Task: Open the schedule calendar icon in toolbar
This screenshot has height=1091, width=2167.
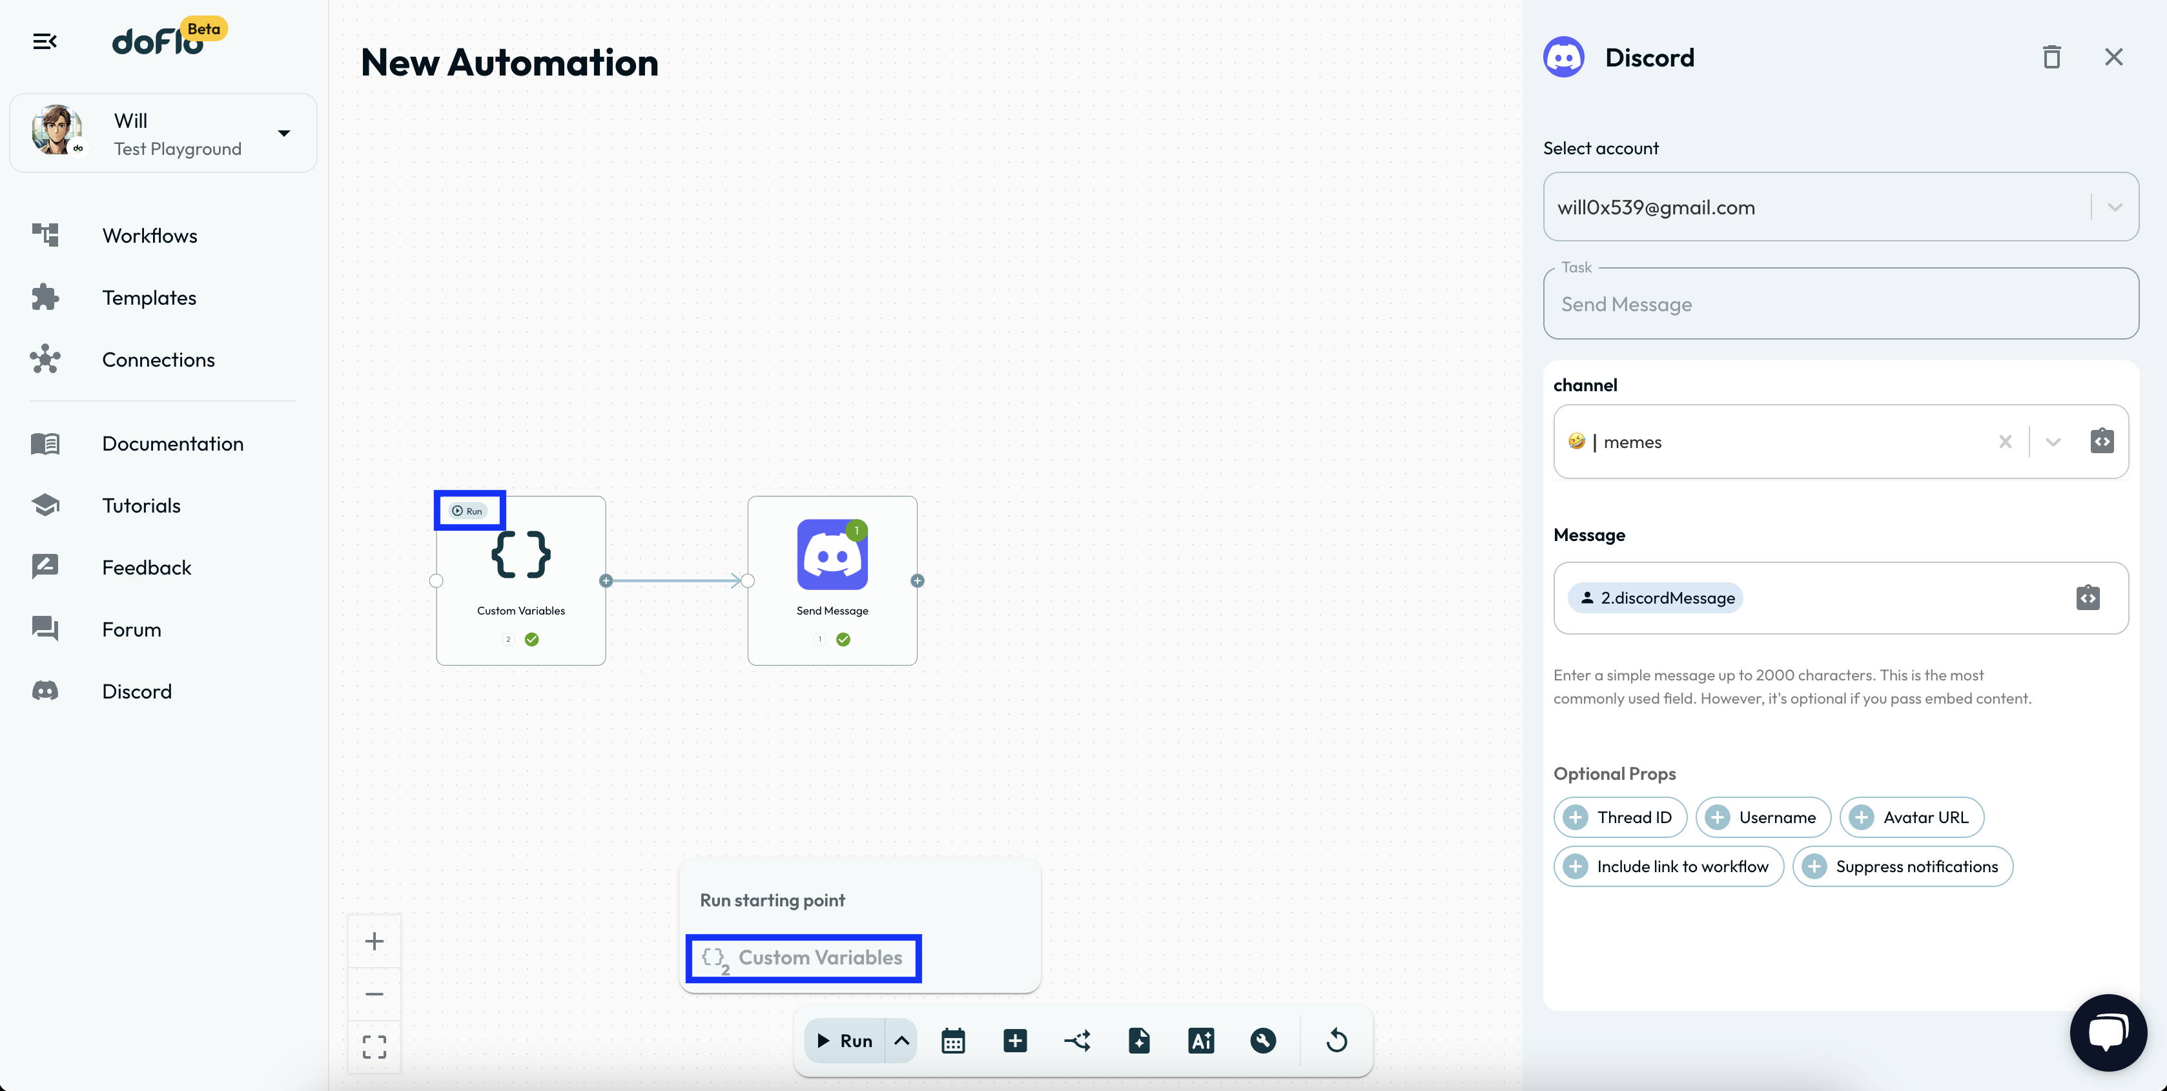Action: (x=952, y=1041)
